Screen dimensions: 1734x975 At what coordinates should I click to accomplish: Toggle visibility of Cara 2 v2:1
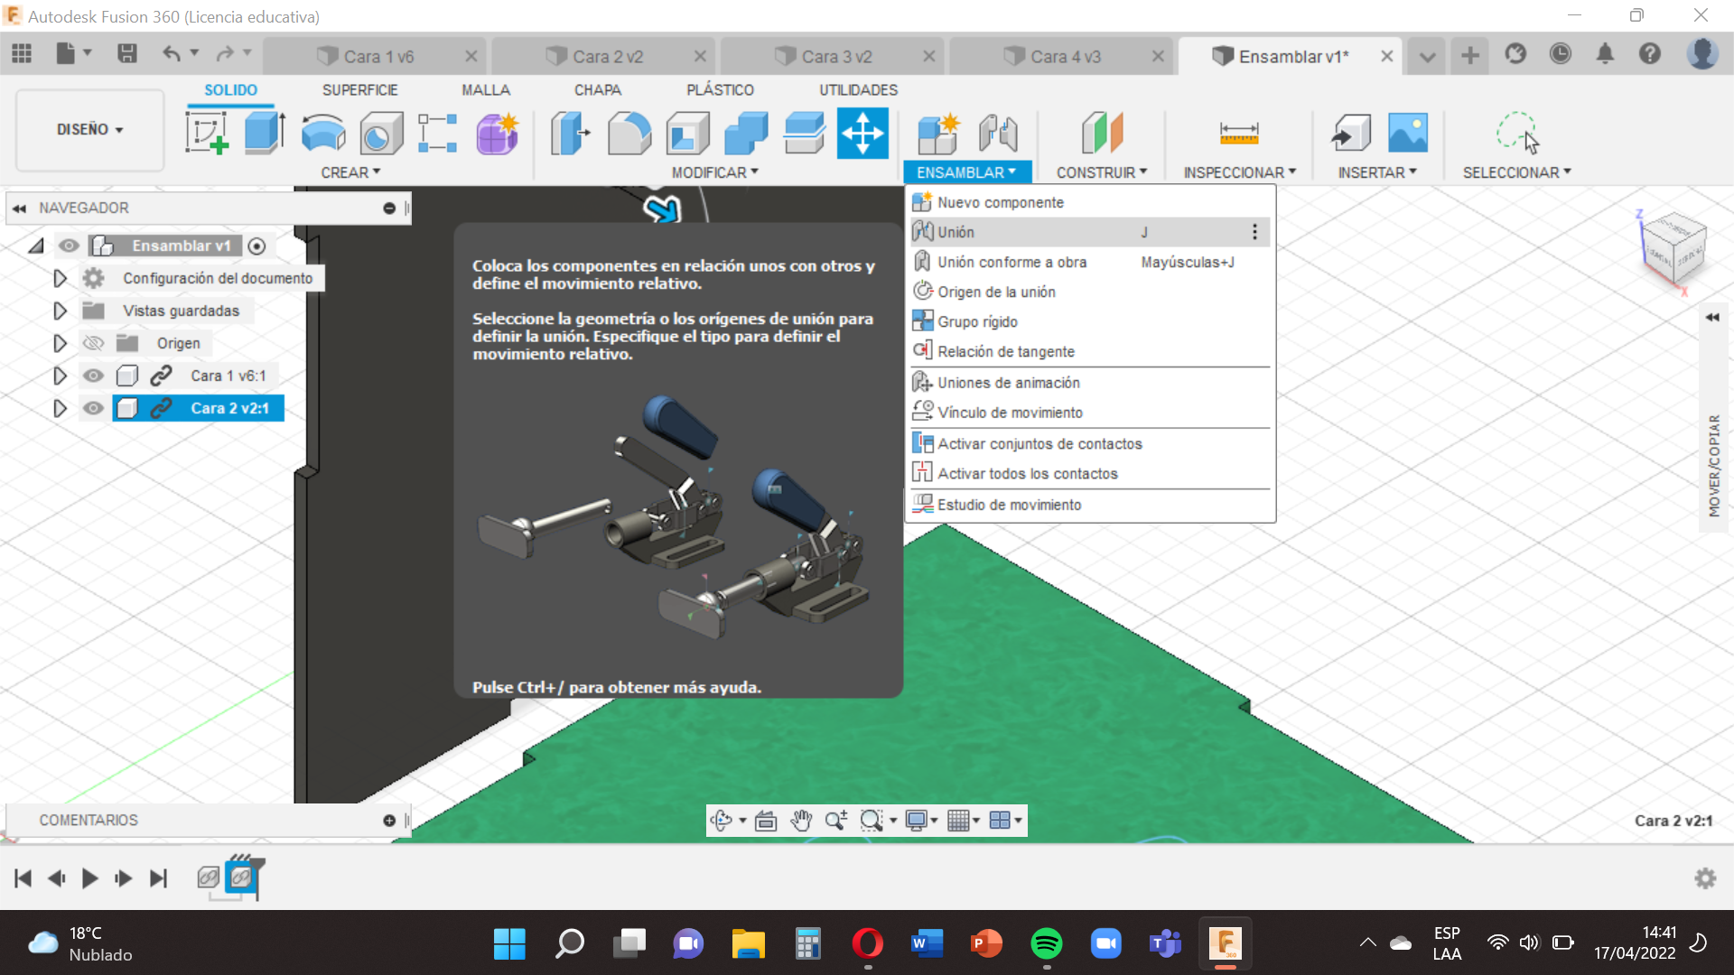tap(93, 408)
